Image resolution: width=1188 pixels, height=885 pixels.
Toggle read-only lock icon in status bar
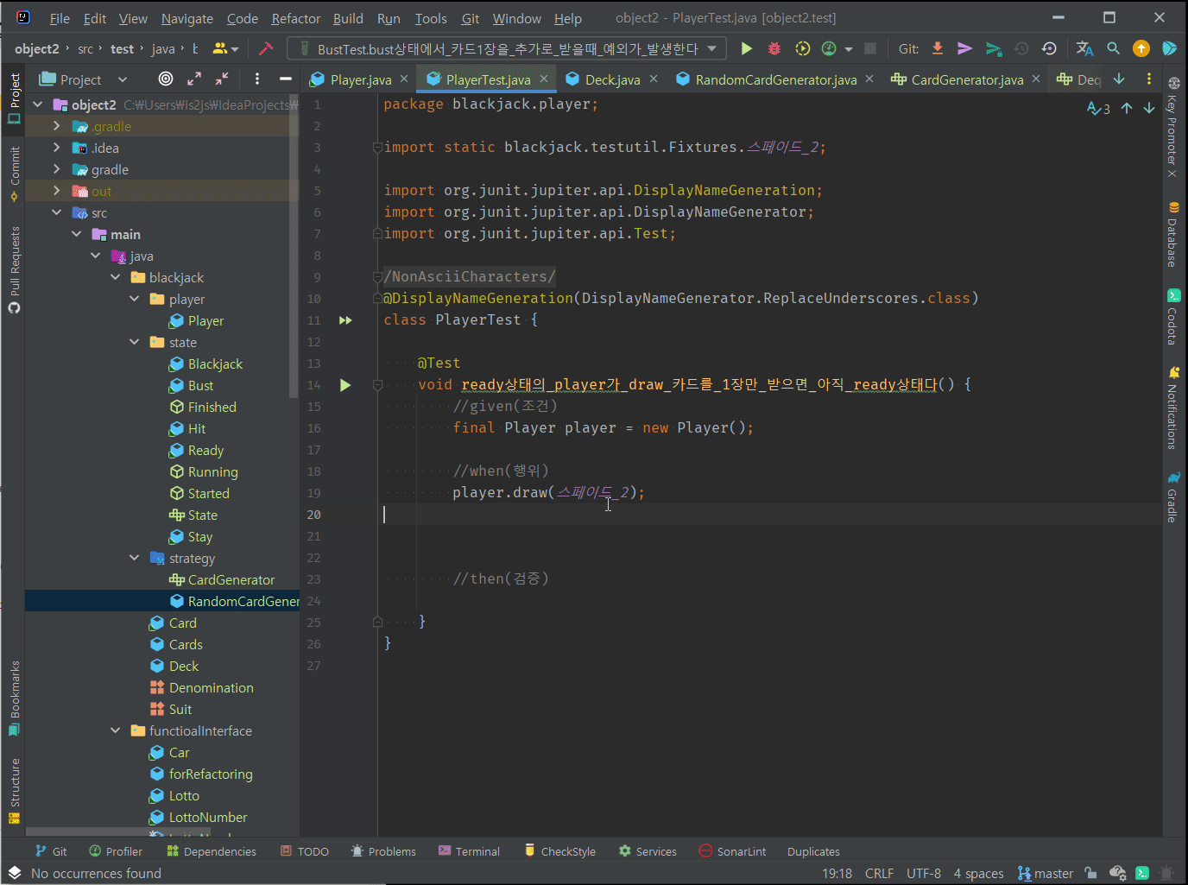coord(1091,873)
